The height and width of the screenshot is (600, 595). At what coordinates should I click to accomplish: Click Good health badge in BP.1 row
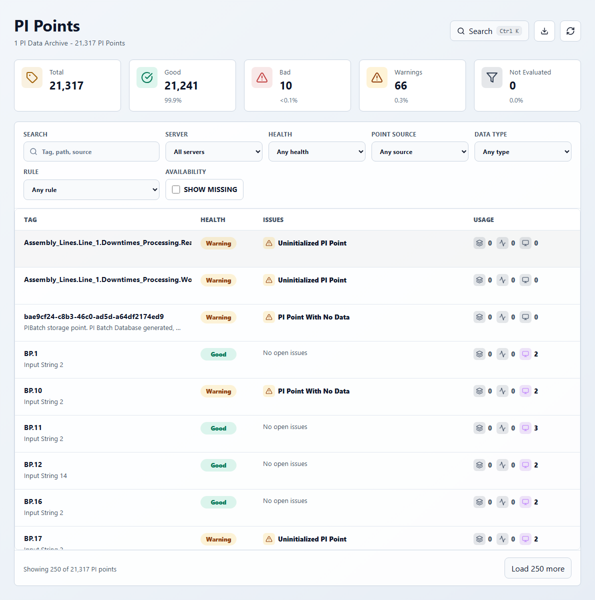218,354
